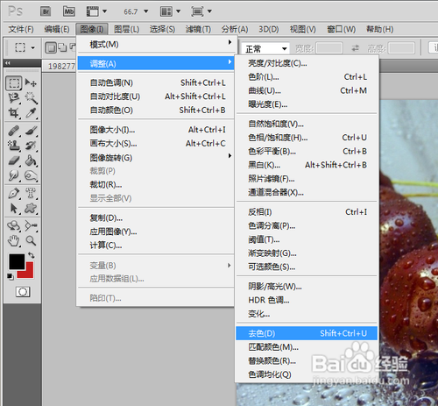Expand the tools panel collapse arrows
The height and width of the screenshot is (406, 438).
tap(8, 62)
